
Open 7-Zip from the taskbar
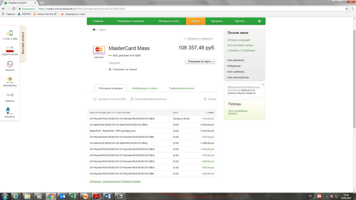tap(120, 196)
